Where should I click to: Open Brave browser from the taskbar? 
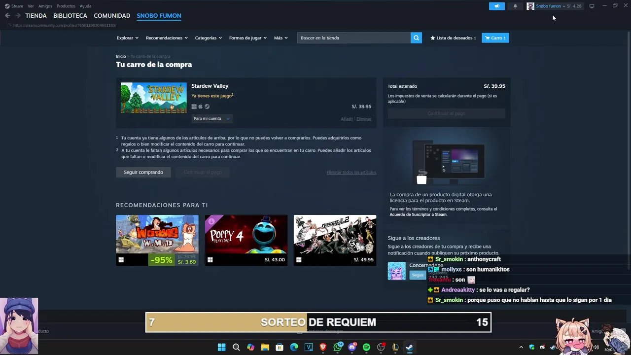(x=323, y=348)
